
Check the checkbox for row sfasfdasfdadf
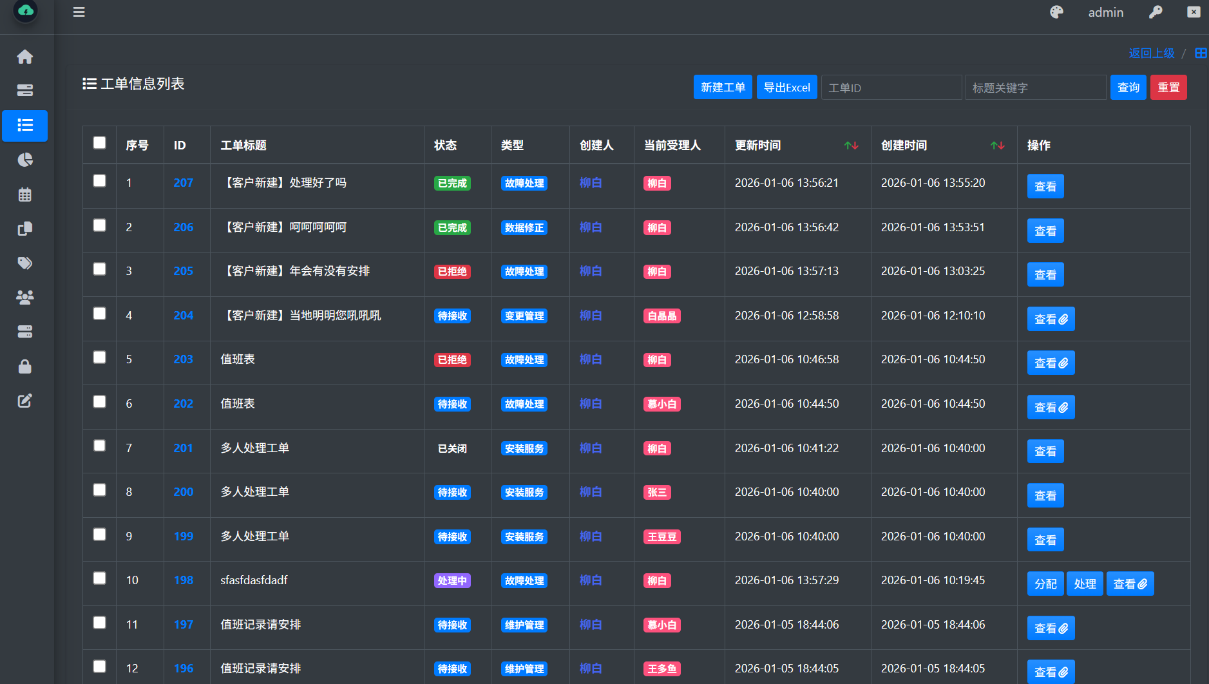pos(99,578)
